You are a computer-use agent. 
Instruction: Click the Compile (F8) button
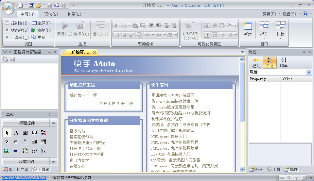[x=81, y=29]
